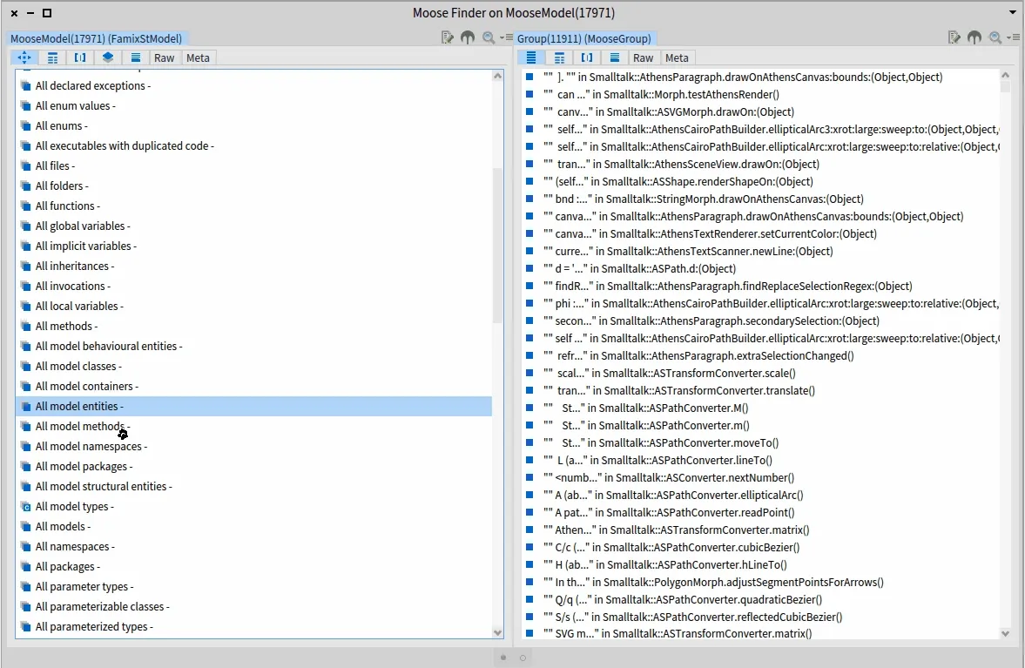
Task: Open the navigation arrows tab in MooseModel pane
Action: (x=24, y=57)
